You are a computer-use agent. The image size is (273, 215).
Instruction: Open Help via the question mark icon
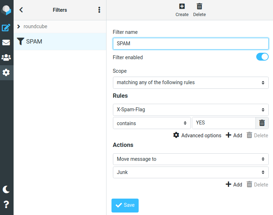click(6, 204)
